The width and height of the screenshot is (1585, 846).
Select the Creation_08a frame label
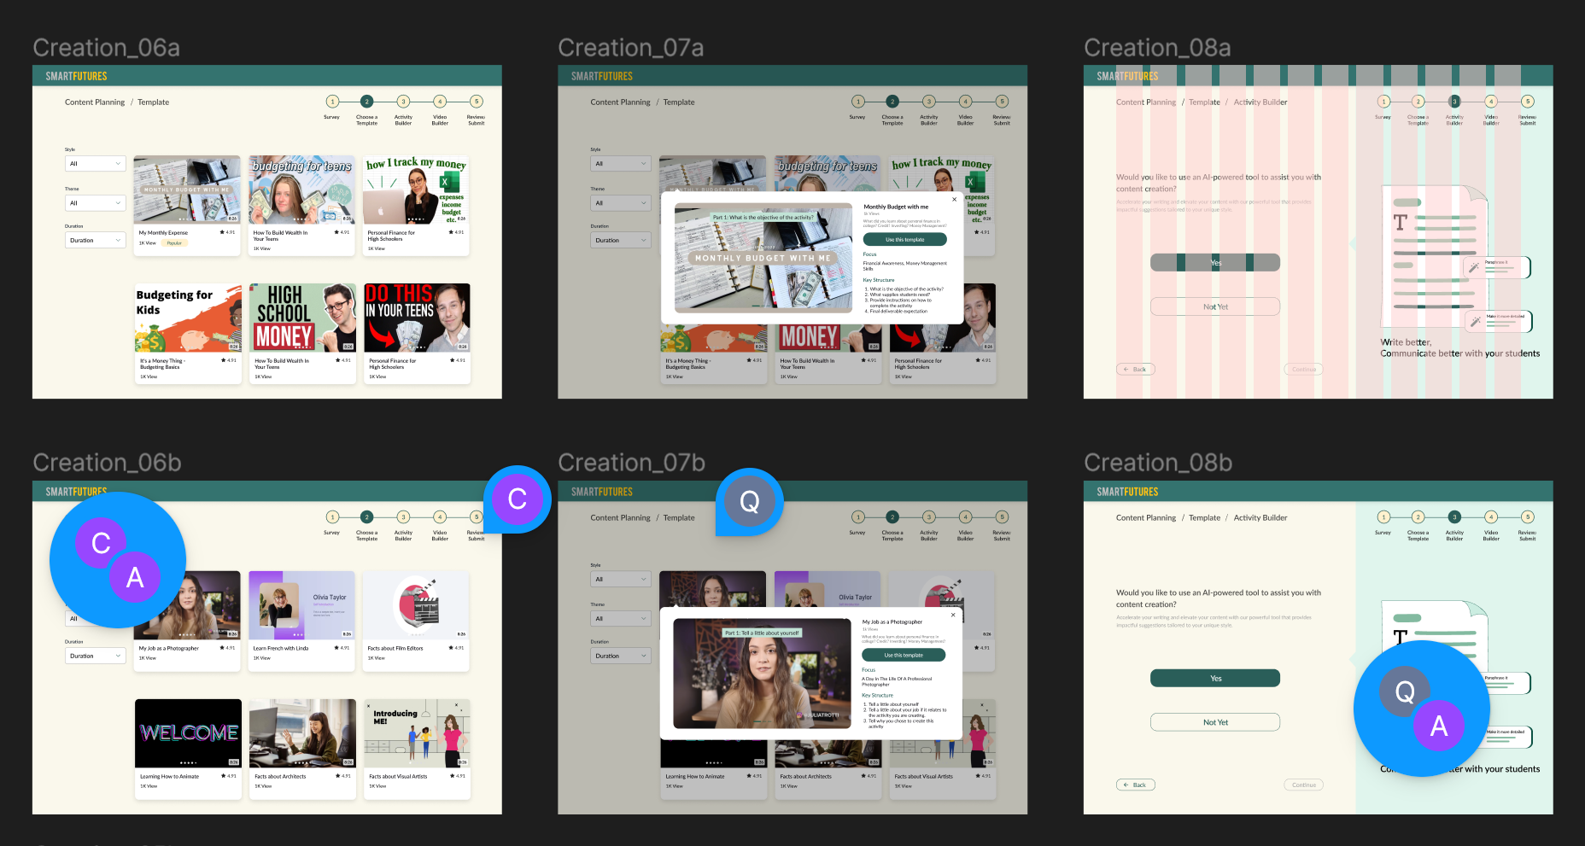1156,48
